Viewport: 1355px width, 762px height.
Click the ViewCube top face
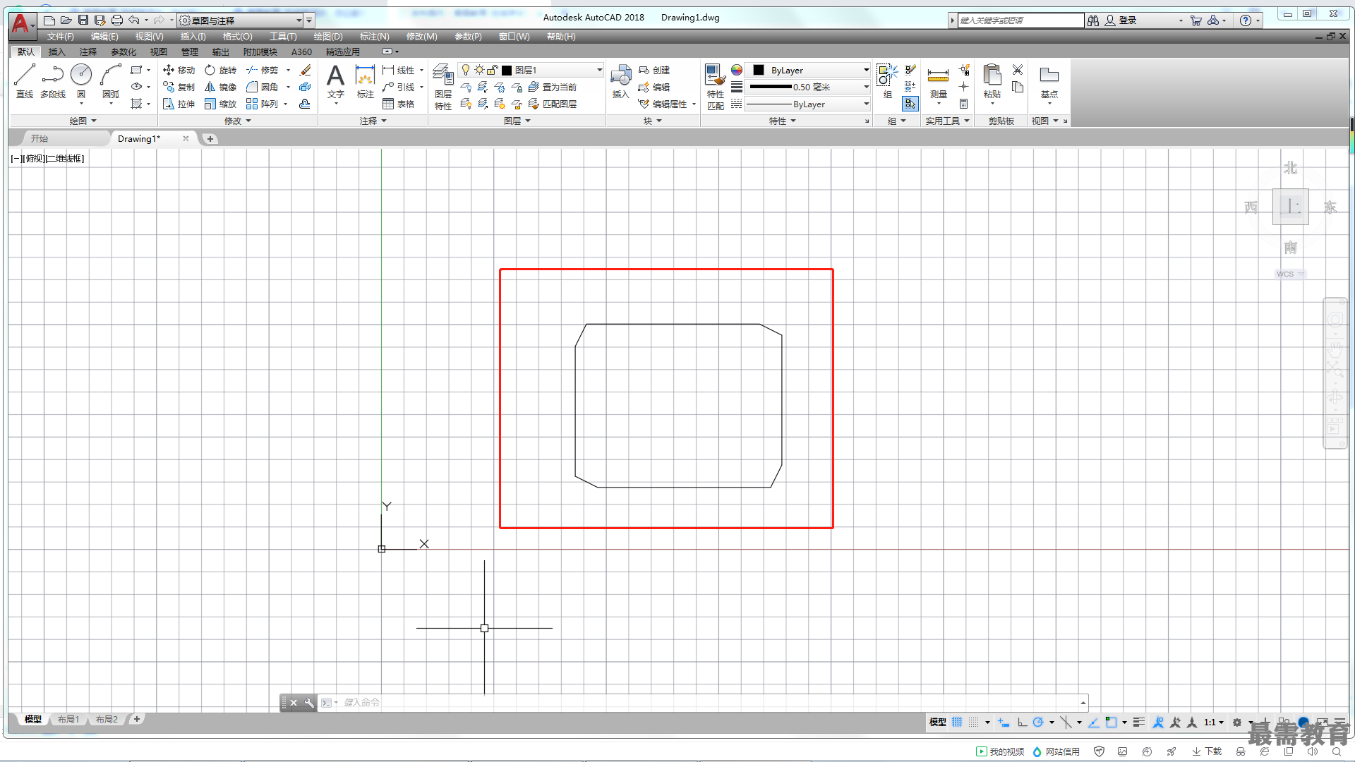coord(1290,206)
